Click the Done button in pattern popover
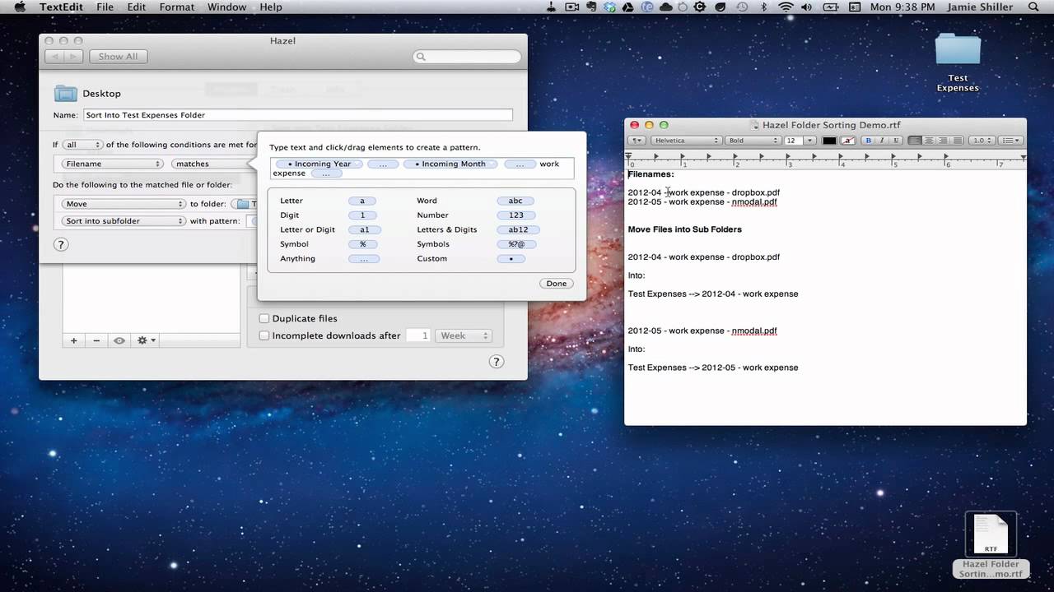This screenshot has width=1054, height=592. tap(557, 283)
